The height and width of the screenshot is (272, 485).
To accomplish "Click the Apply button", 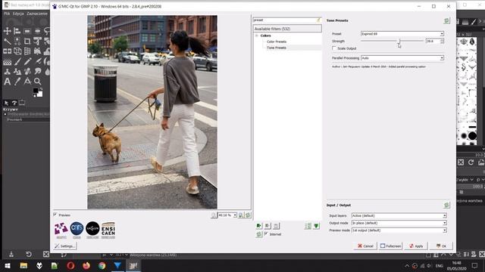I will coord(416,246).
